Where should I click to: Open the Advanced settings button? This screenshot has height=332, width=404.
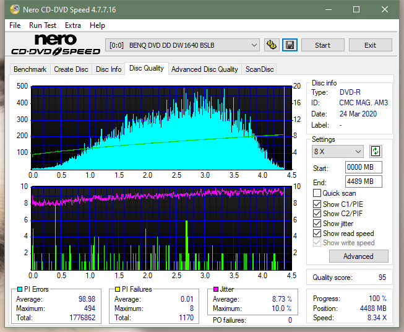point(358,256)
